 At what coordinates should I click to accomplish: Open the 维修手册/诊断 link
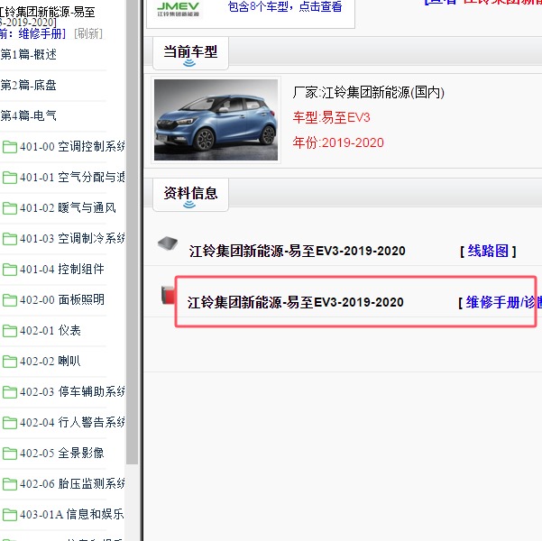(x=503, y=302)
